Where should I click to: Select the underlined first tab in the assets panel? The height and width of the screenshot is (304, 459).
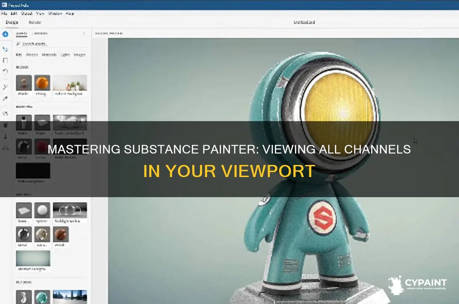click(x=22, y=34)
